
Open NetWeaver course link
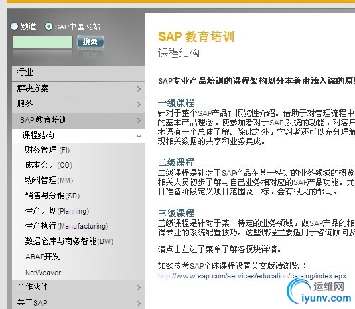(43, 273)
